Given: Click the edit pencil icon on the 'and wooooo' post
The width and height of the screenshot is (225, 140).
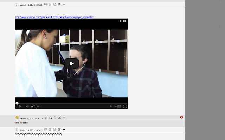Looking at the screenshot, I should (55, 118).
